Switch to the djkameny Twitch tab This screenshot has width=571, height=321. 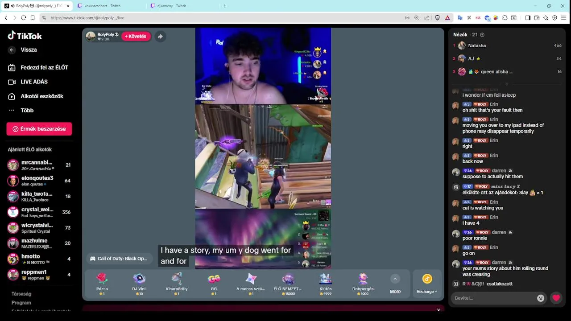[182, 6]
